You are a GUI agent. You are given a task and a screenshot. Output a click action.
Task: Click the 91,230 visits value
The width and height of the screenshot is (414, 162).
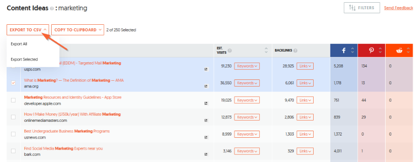click(x=226, y=66)
